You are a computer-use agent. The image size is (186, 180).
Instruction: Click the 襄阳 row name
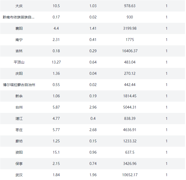coord(19,28)
